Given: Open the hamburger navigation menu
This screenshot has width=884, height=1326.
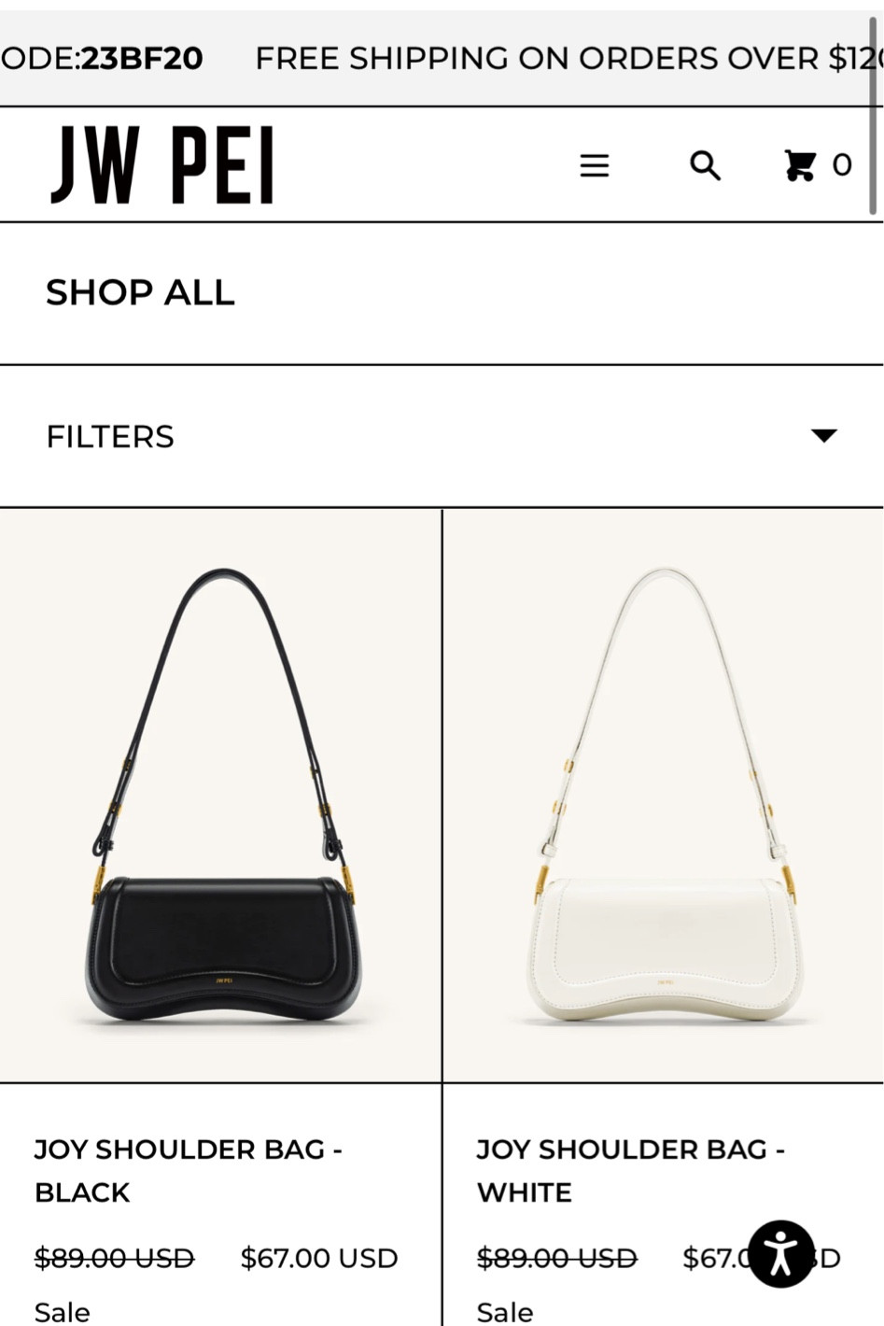Looking at the screenshot, I should click(594, 166).
